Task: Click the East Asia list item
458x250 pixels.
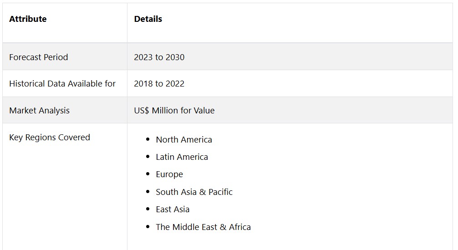Action: [x=173, y=209]
